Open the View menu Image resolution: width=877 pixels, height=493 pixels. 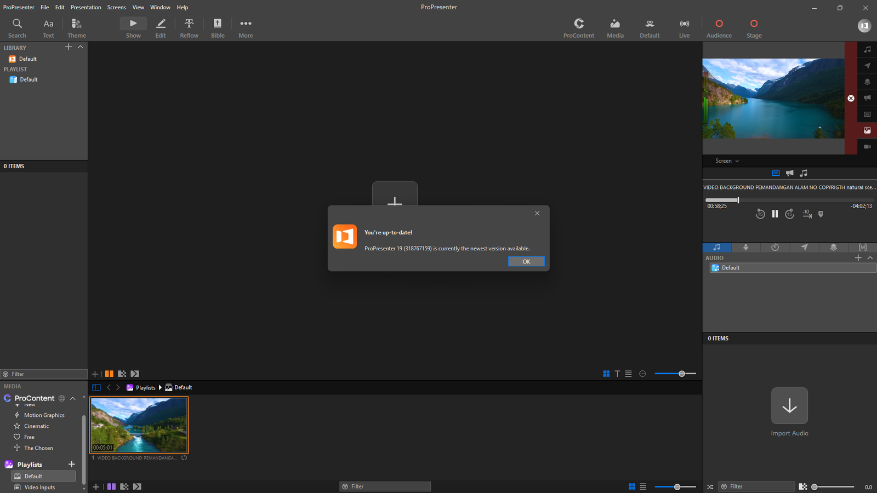138,7
